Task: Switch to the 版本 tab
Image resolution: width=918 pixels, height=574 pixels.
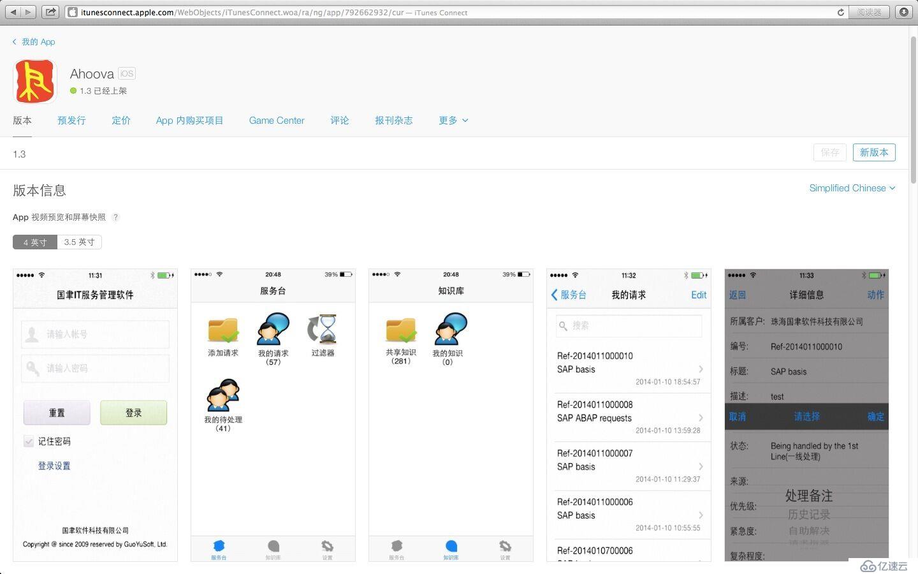Action: [x=22, y=121]
